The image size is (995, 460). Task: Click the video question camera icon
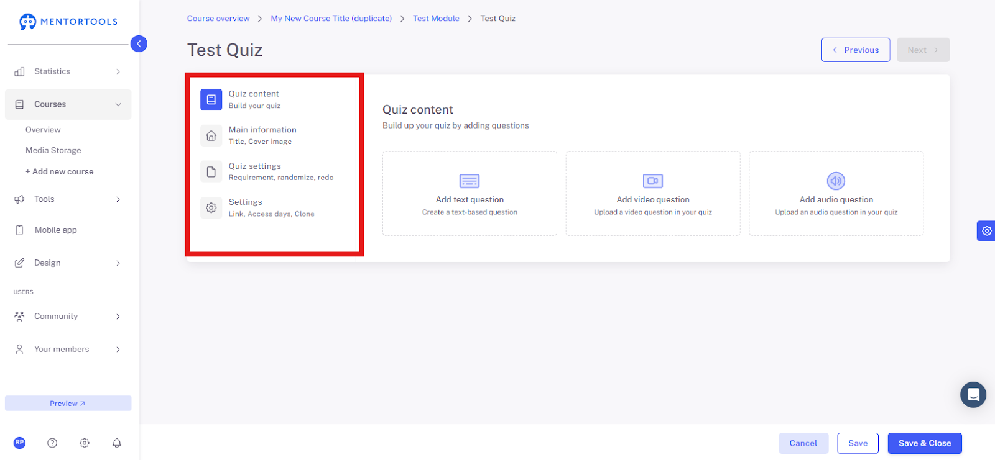[x=653, y=181]
